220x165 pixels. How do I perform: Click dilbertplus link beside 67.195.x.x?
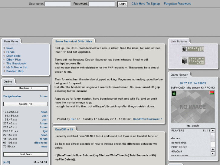coord(41,143)
